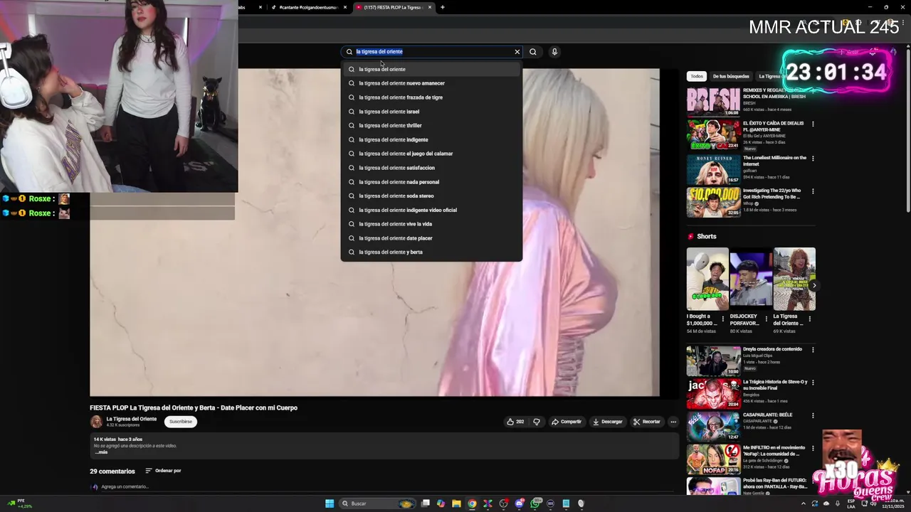Open 'I Bought a $1,000,000' short thumbnail
The image size is (911, 512).
point(707,279)
